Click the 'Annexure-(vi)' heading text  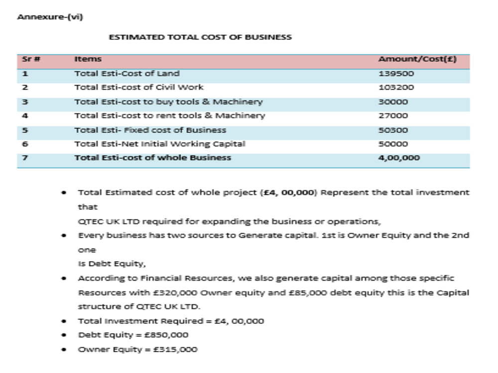(x=50, y=17)
